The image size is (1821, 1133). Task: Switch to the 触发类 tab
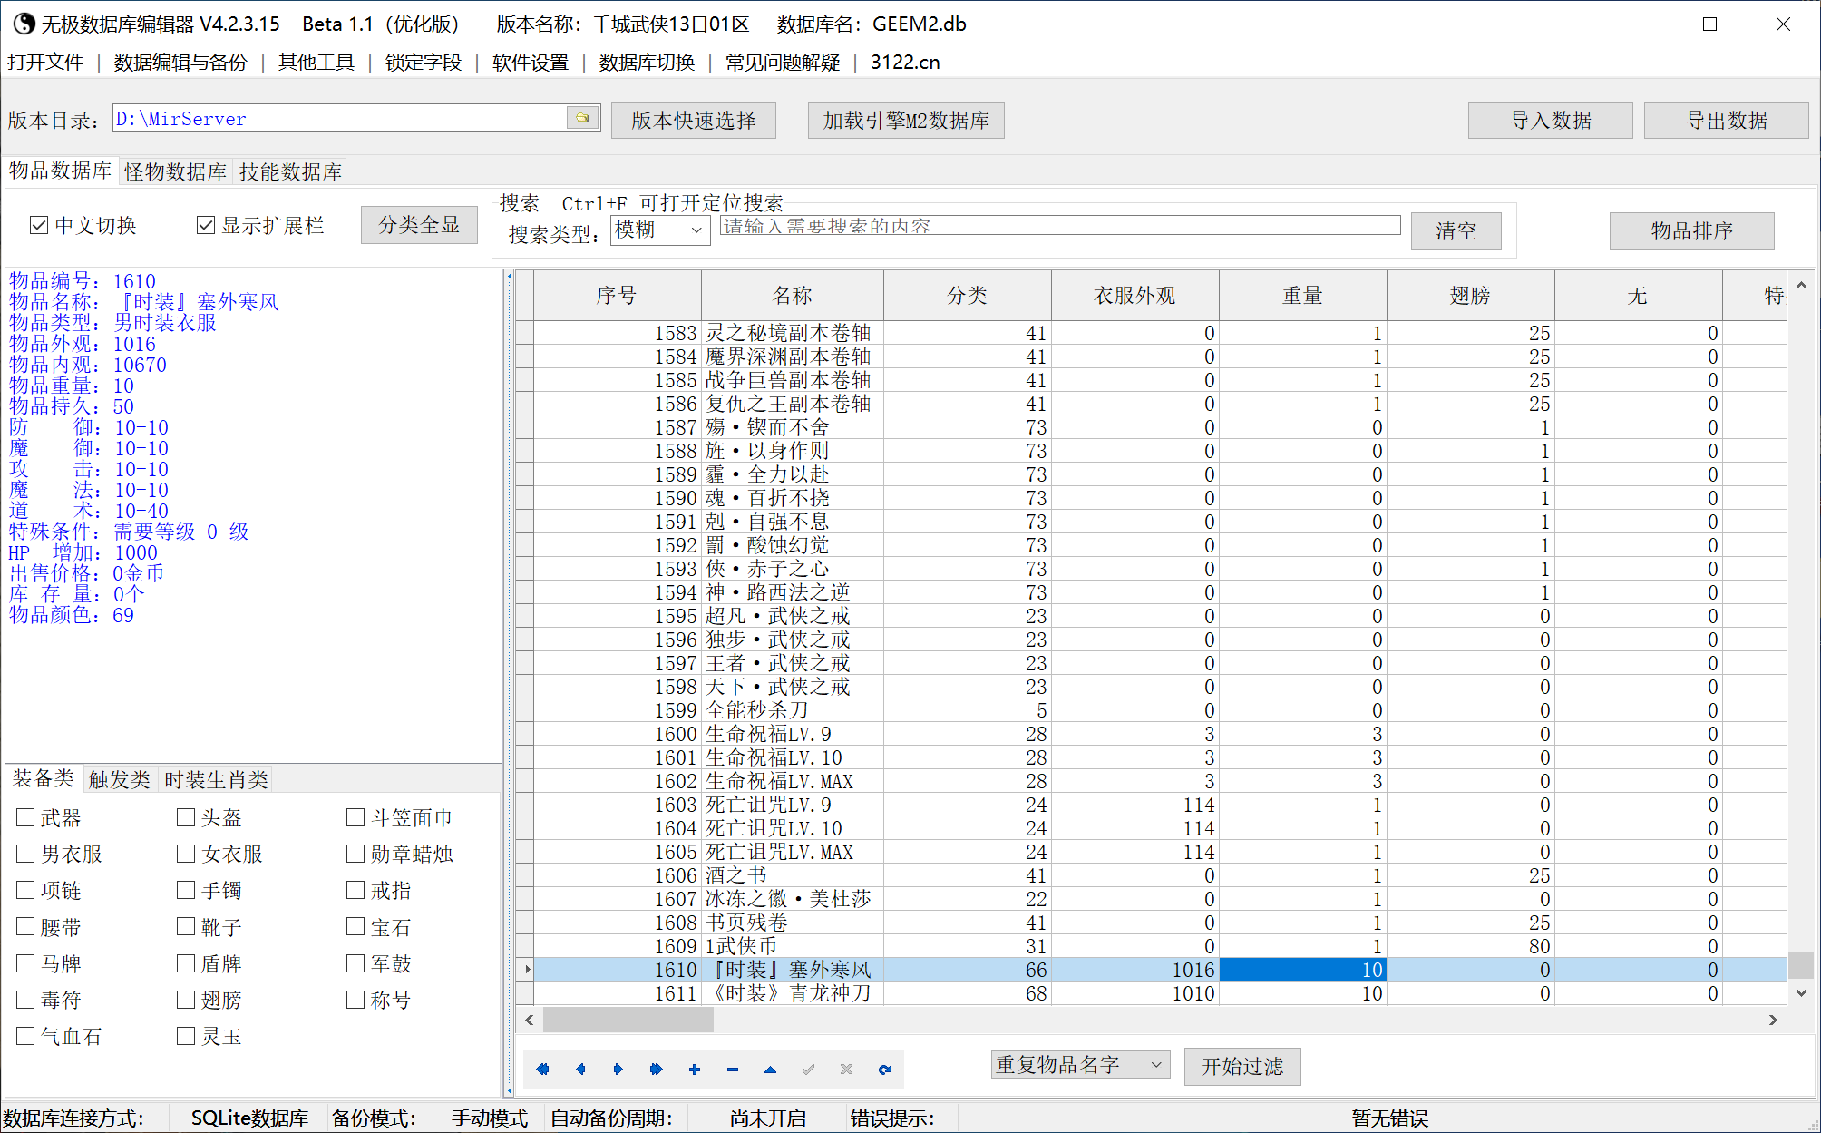point(120,779)
